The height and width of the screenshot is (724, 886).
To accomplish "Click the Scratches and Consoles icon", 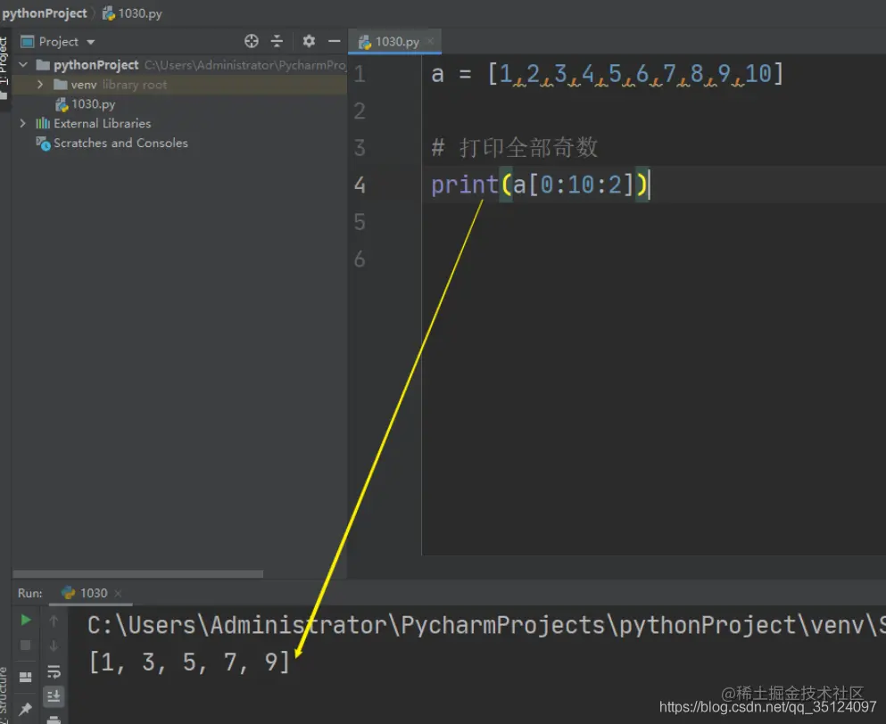I will click(43, 143).
